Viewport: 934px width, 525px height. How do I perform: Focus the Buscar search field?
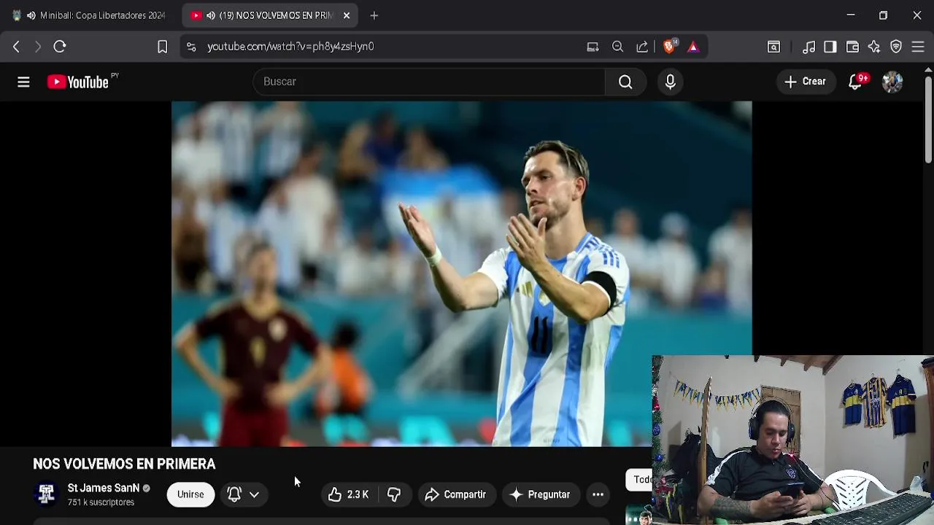[x=429, y=82]
